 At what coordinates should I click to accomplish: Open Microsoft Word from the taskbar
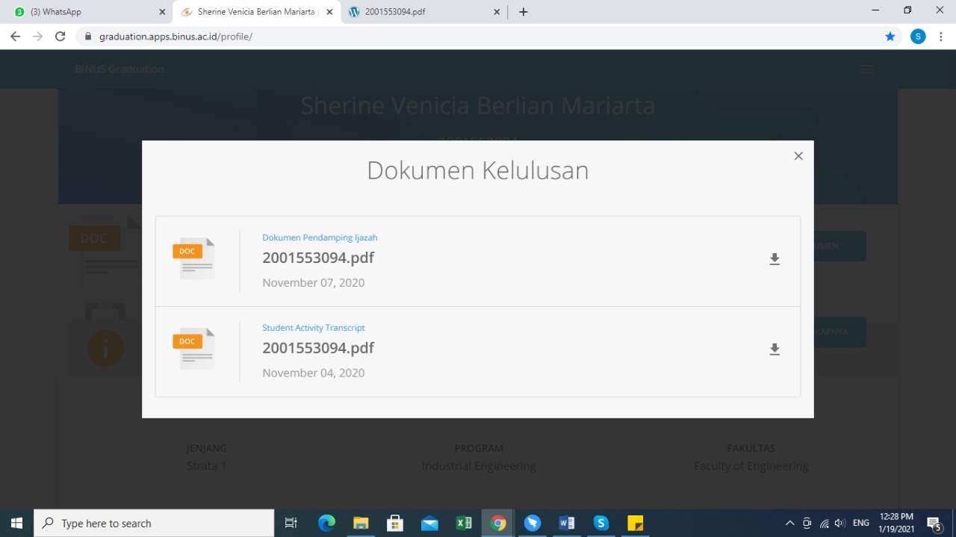pyautogui.click(x=567, y=524)
